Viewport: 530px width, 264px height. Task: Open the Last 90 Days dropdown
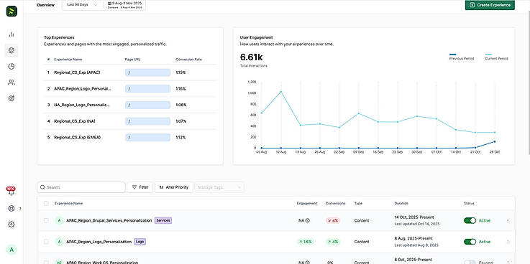click(83, 5)
